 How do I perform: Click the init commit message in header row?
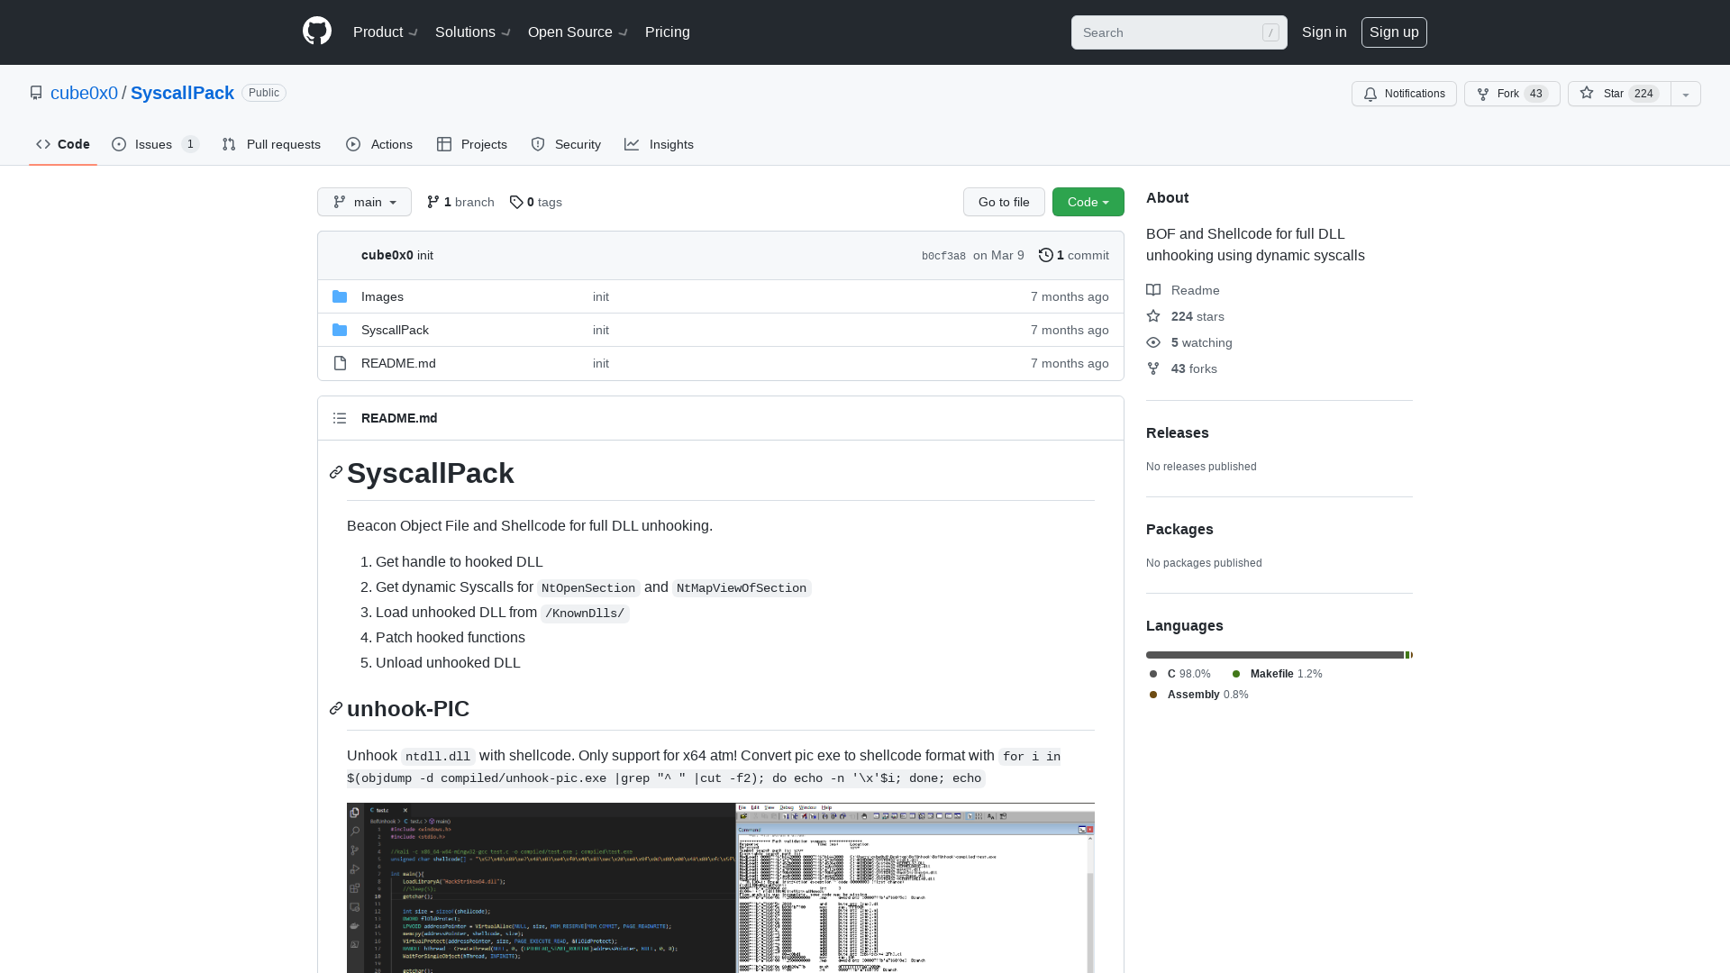425,255
